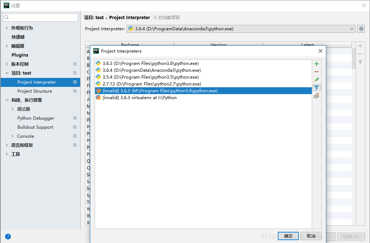This screenshot has height=243, width=370.
Task: Select interpreter 3.6.4 Anaconda3 in list
Action: [203, 70]
